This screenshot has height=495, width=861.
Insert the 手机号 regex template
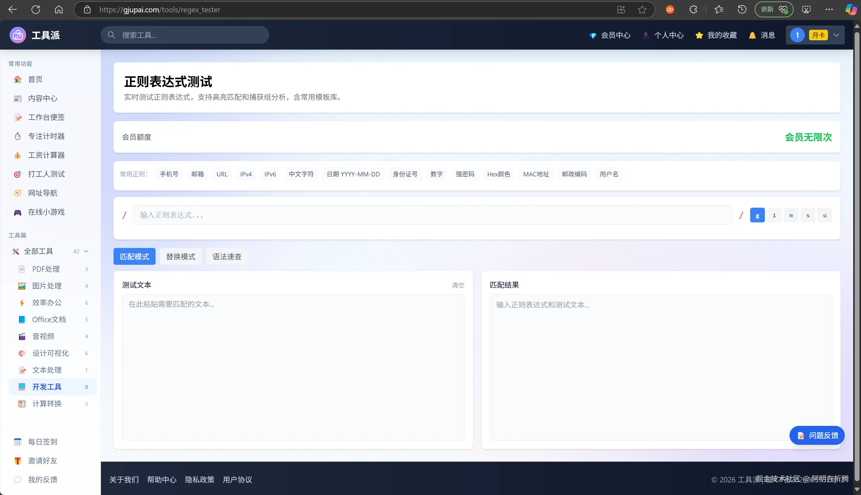pyautogui.click(x=169, y=174)
